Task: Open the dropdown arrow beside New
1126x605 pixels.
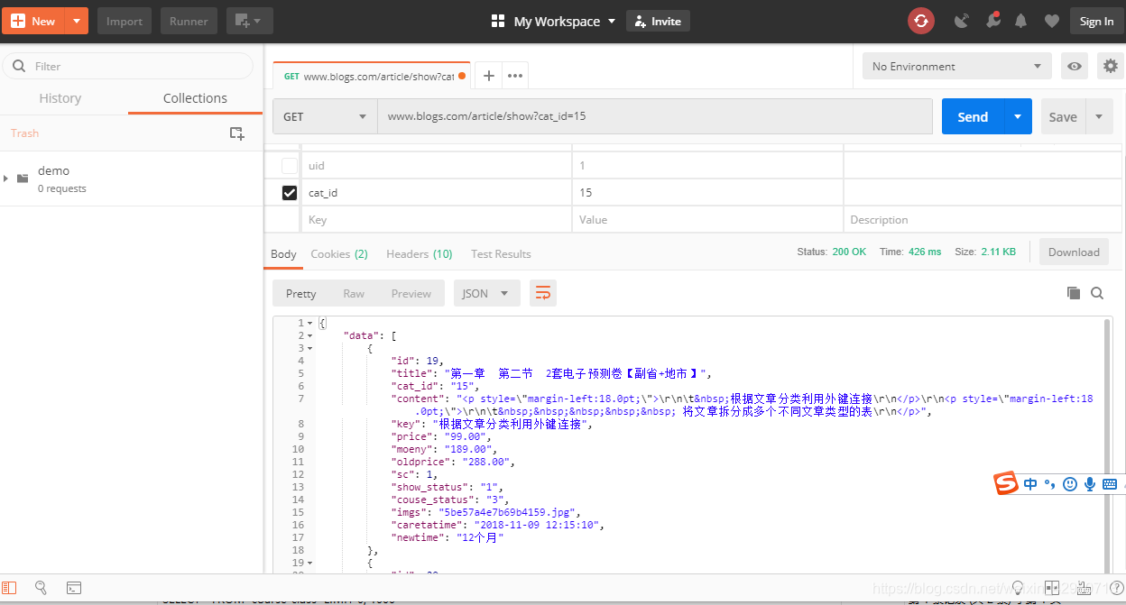Action: click(77, 21)
